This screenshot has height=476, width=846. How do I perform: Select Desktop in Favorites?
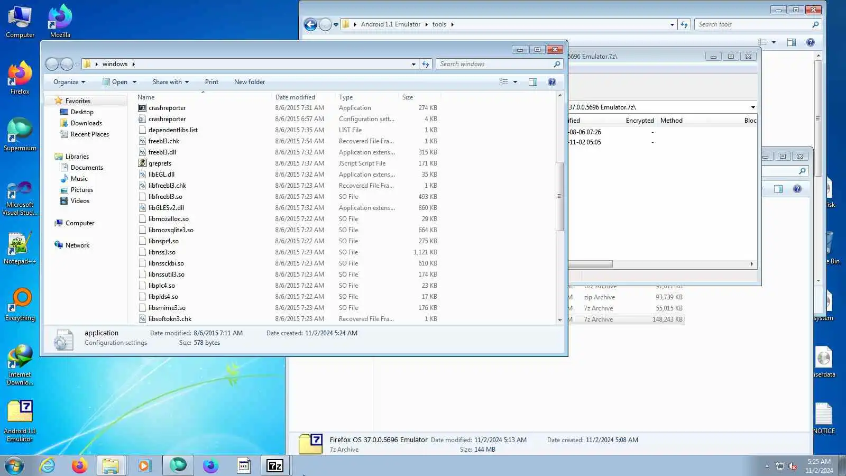click(x=82, y=112)
